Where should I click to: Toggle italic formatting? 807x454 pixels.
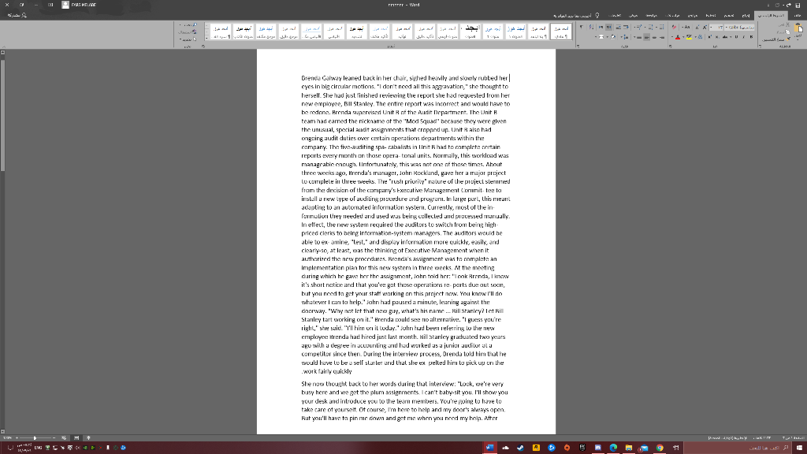click(744, 37)
